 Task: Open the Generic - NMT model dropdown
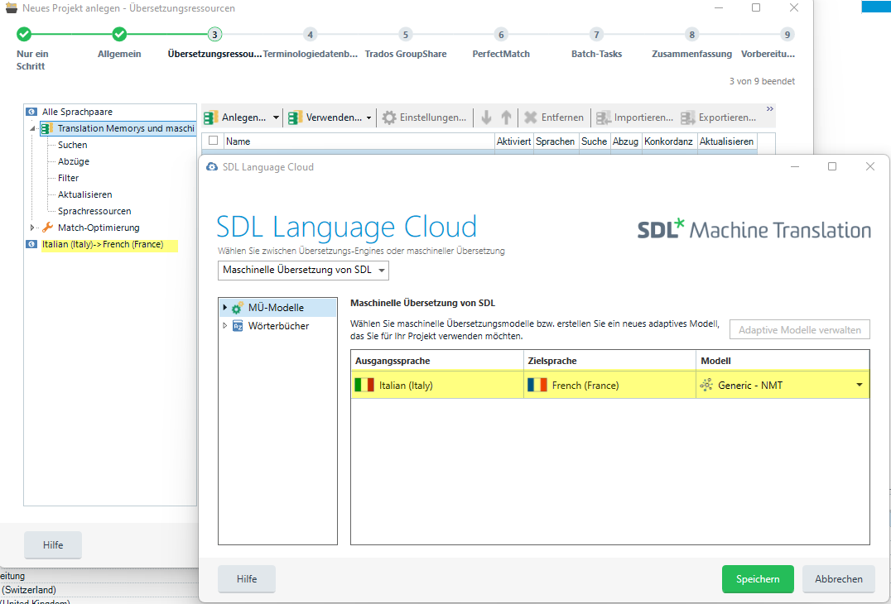tap(860, 385)
